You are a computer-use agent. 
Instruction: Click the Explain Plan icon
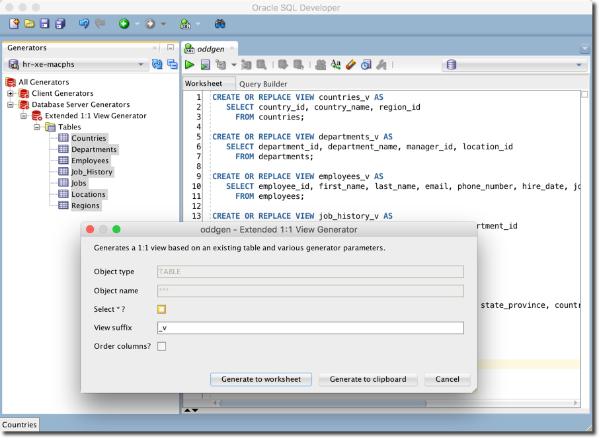pos(221,65)
